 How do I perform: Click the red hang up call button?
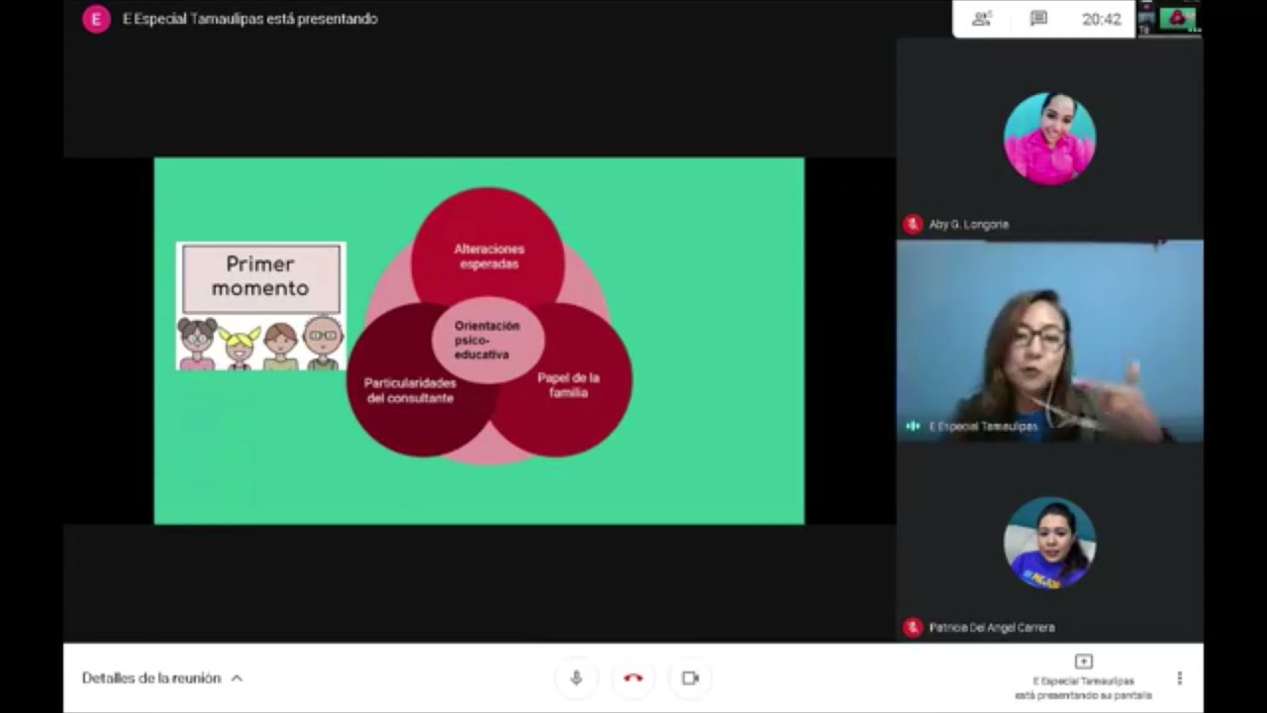pos(633,678)
